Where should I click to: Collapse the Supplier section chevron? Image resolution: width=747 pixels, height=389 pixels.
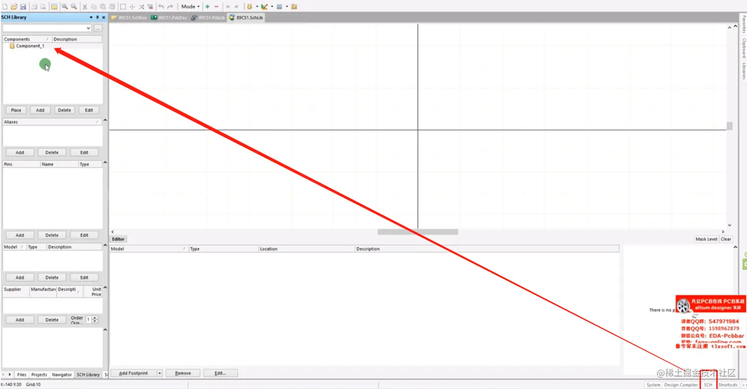105,288
